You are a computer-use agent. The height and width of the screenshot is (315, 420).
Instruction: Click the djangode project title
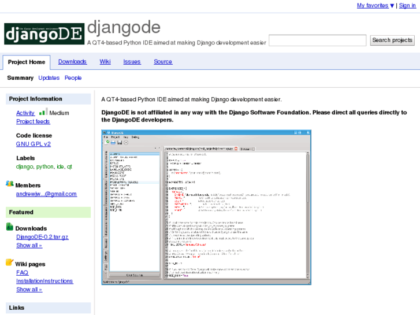coord(124,27)
